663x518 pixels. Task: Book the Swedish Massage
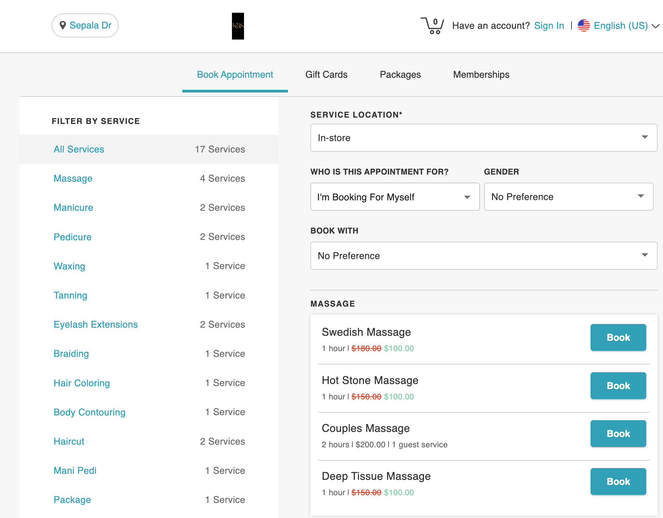(x=618, y=337)
